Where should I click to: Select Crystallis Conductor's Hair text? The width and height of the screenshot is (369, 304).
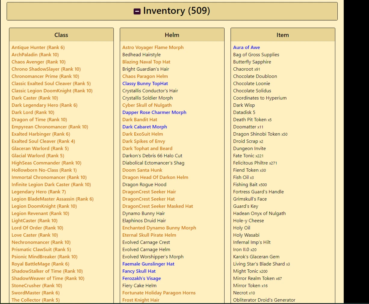click(150, 91)
